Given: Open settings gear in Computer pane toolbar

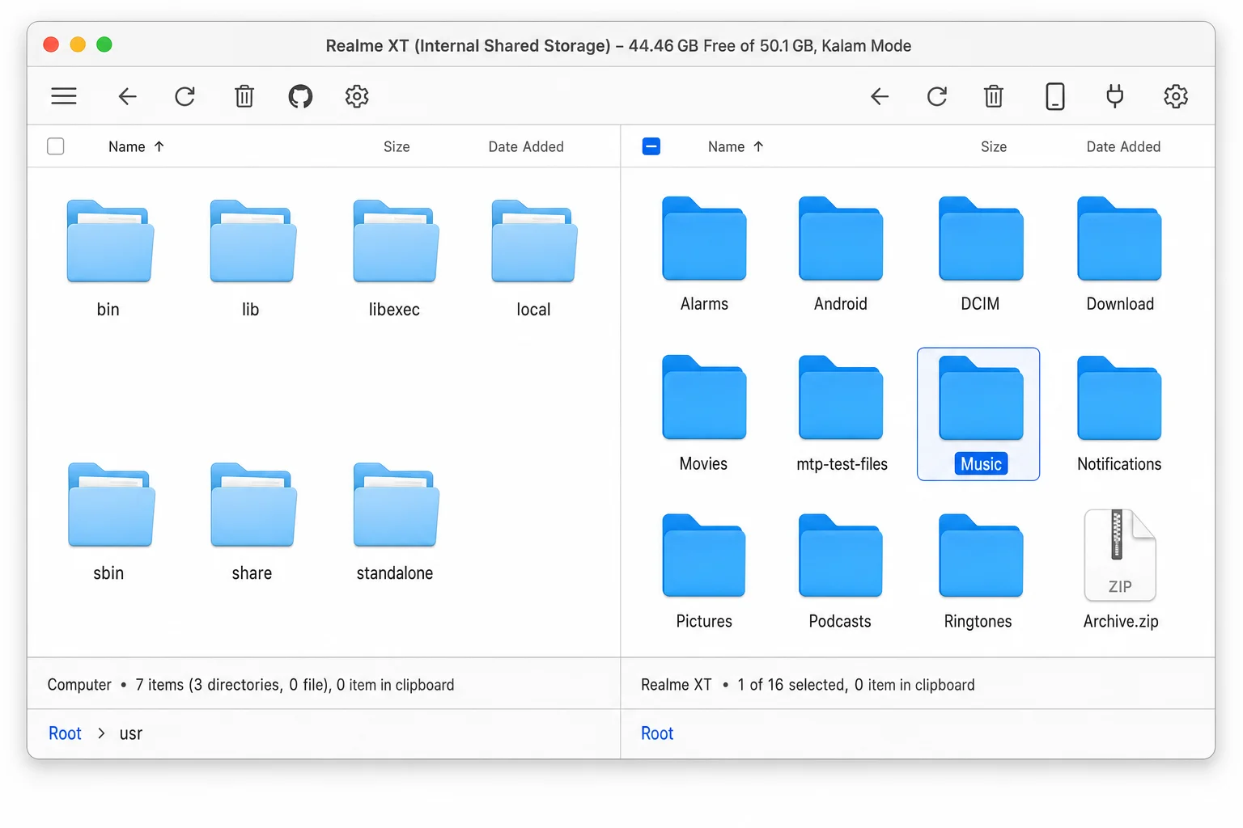Looking at the screenshot, I should [x=357, y=97].
